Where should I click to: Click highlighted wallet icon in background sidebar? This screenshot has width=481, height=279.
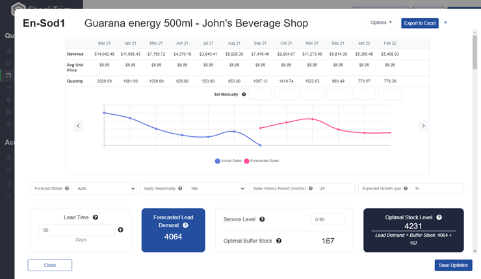[8, 75]
